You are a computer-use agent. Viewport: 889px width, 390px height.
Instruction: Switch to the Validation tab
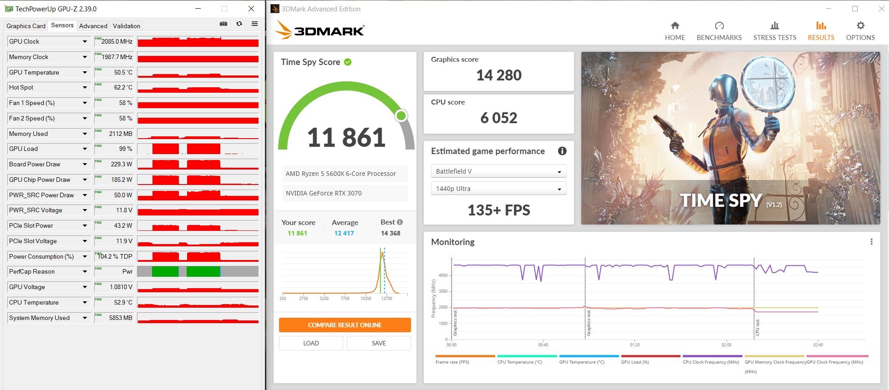(127, 26)
